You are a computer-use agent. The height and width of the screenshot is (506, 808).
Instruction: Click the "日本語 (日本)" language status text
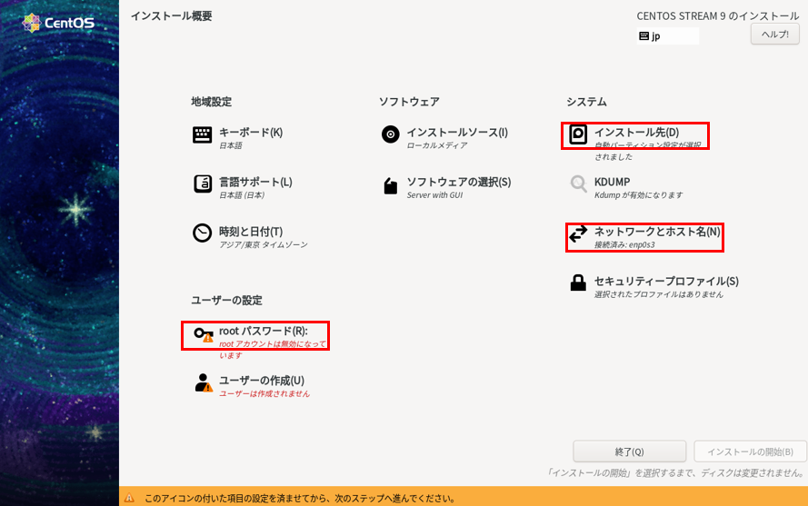pyautogui.click(x=242, y=195)
